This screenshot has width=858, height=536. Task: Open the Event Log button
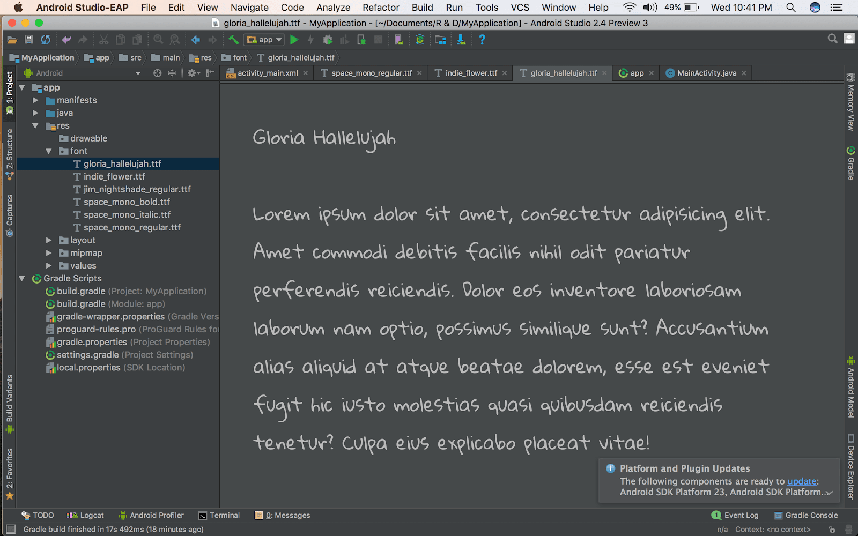(x=735, y=515)
